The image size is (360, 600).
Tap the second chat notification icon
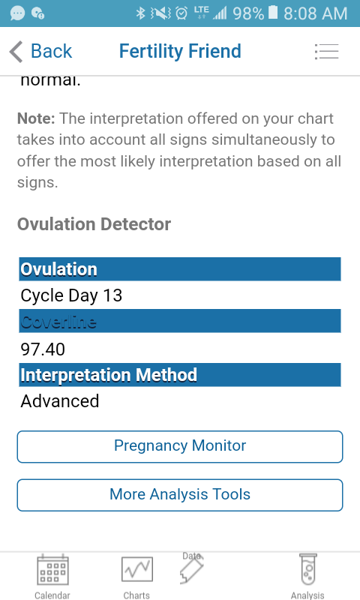[x=37, y=13]
